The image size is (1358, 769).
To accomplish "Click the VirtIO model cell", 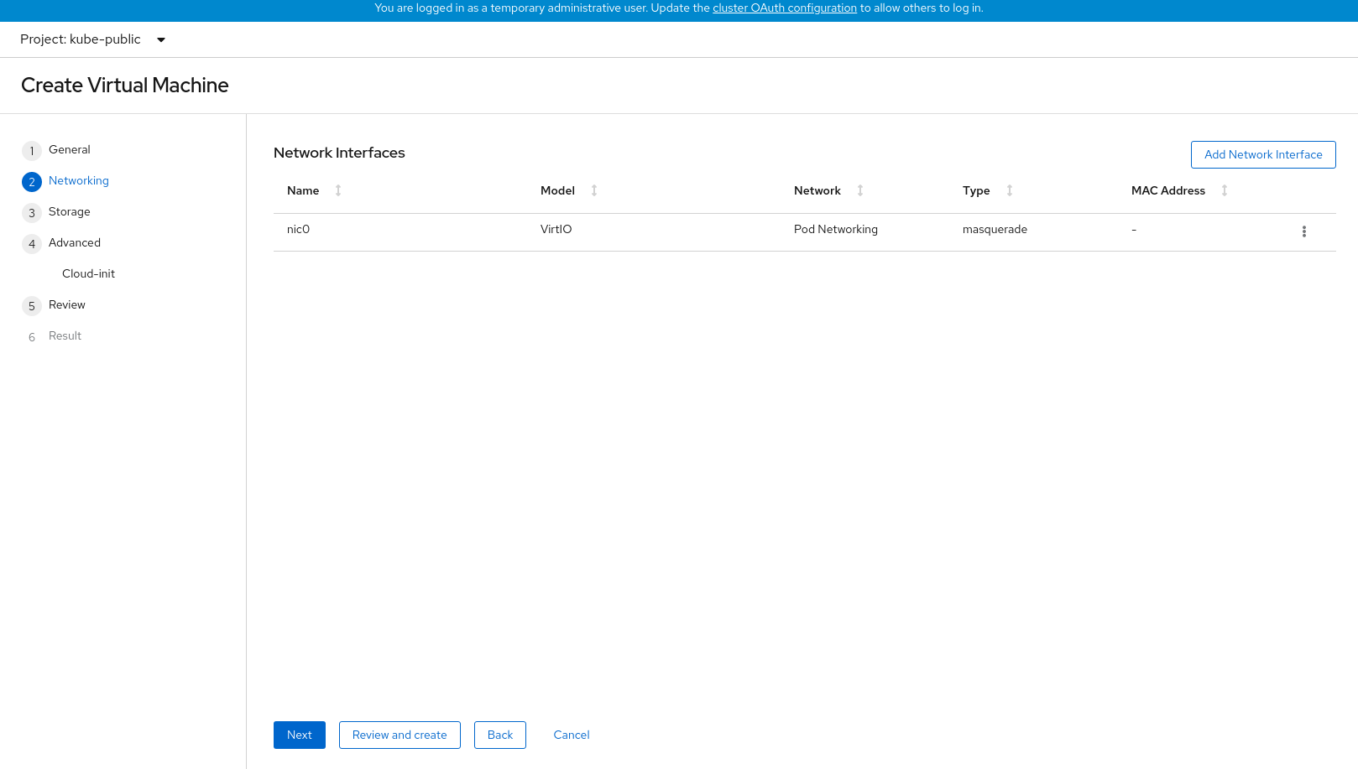I will [556, 229].
